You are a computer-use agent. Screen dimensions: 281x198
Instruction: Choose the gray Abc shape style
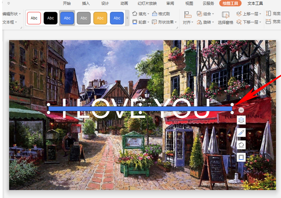pos(84,18)
